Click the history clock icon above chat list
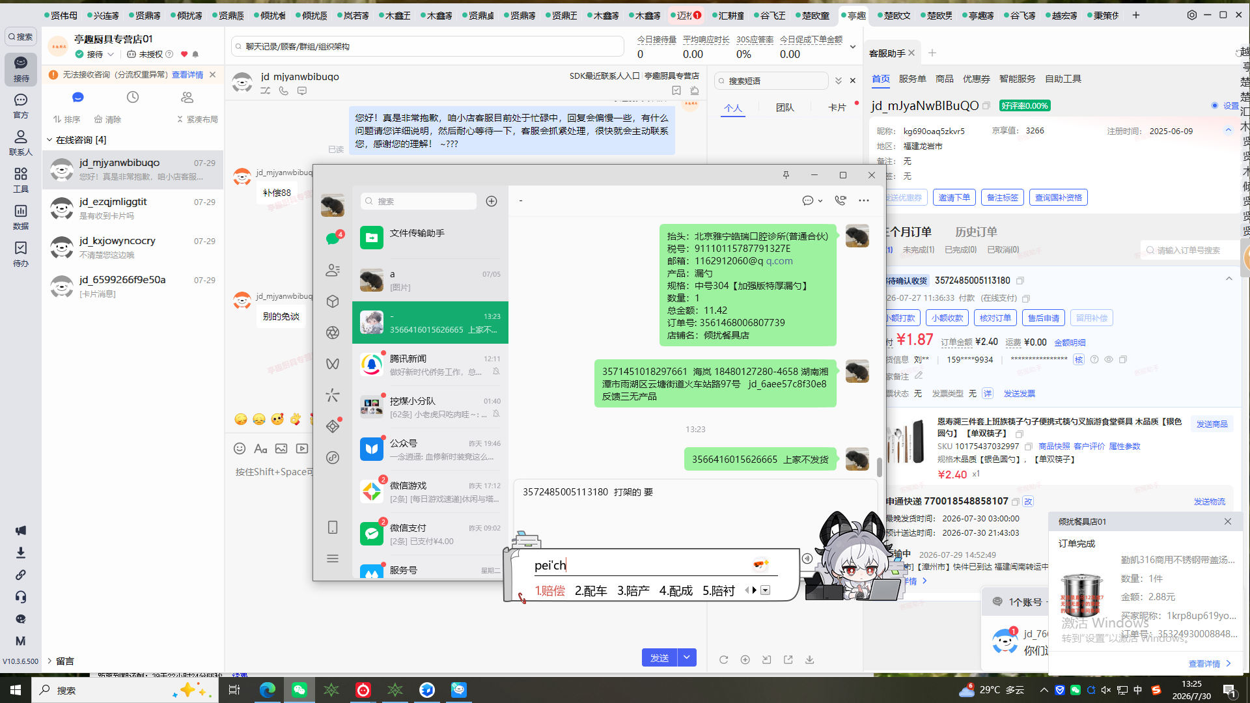1250x703 pixels. point(133,97)
